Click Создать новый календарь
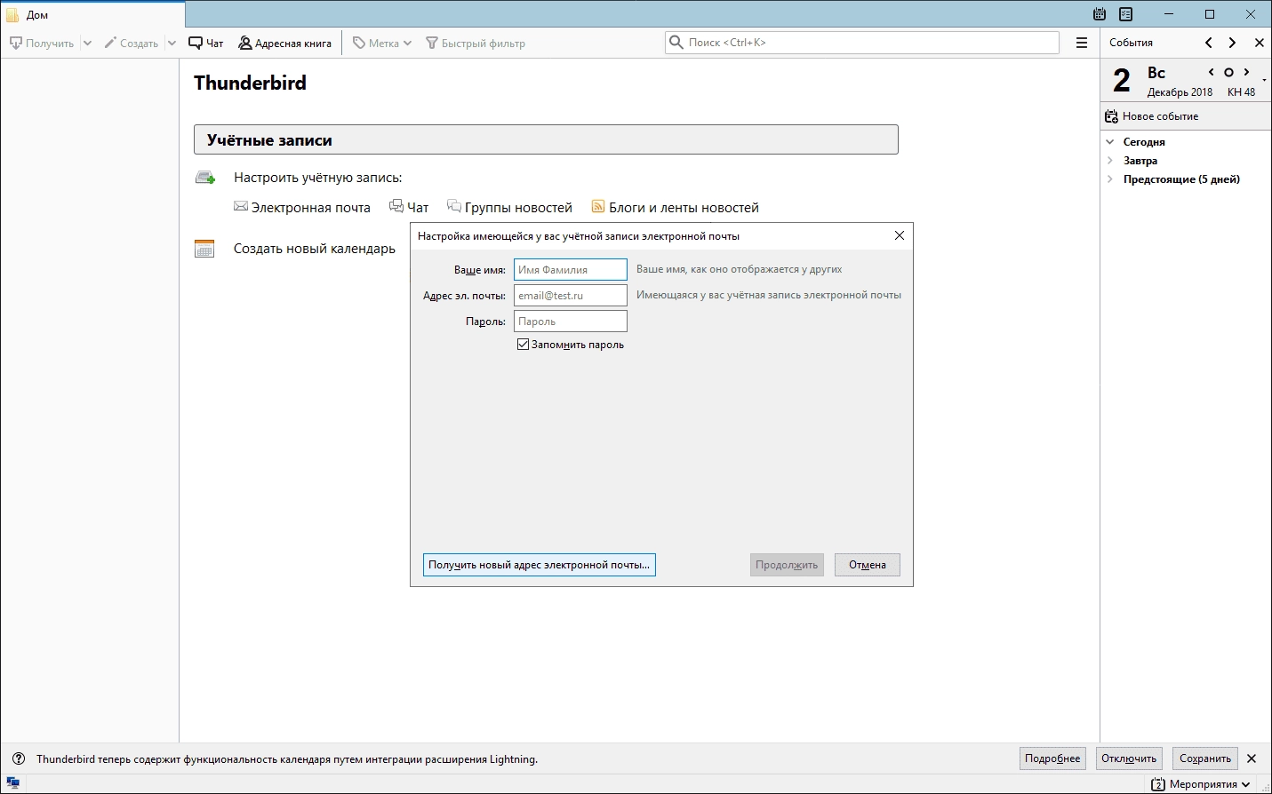 pos(315,249)
